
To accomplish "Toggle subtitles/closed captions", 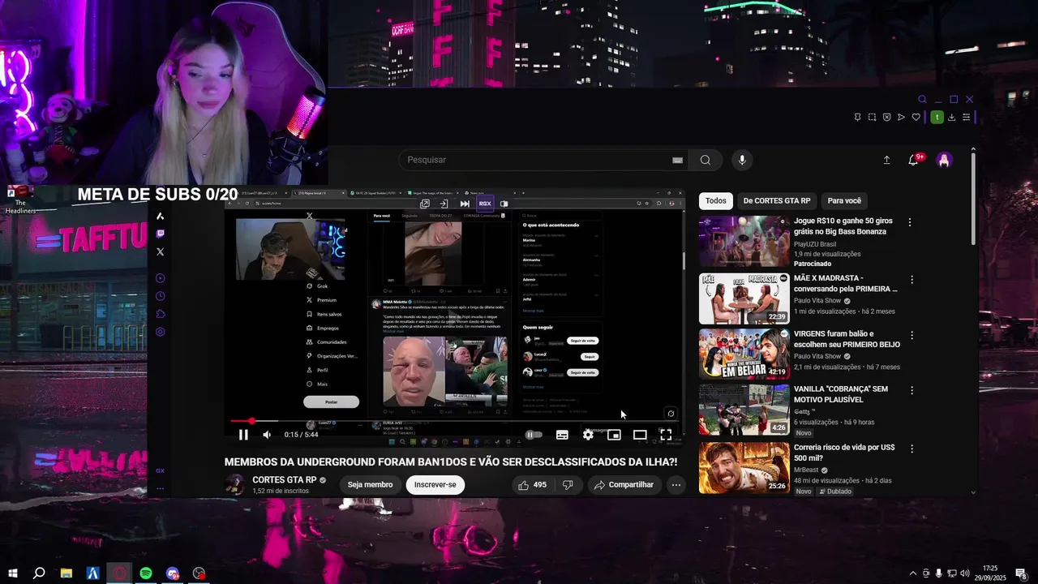I will point(562,435).
